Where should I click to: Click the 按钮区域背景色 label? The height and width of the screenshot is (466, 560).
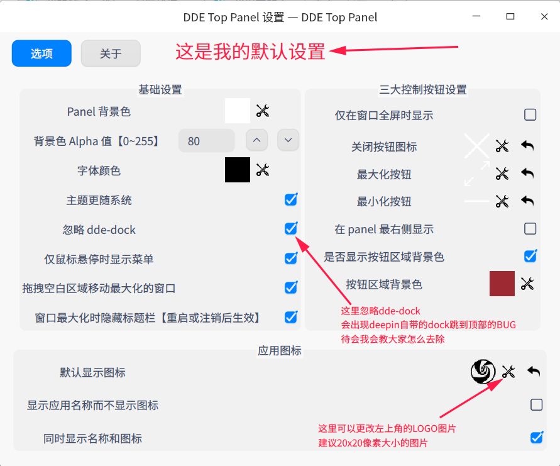384,284
